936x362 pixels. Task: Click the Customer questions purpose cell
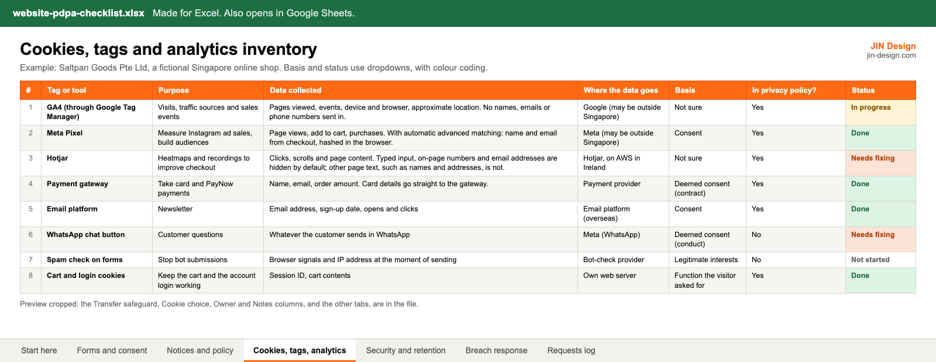coord(208,239)
